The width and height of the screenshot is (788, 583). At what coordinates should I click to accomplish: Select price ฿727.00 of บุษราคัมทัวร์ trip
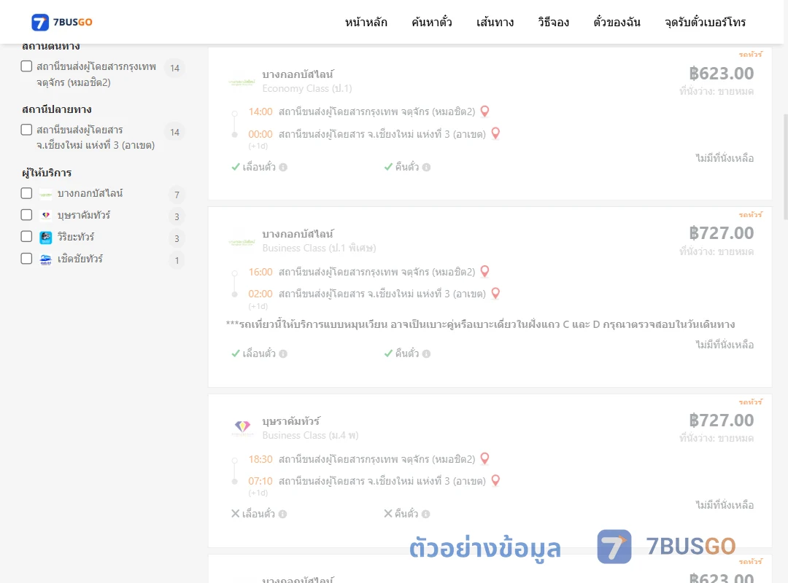(721, 420)
